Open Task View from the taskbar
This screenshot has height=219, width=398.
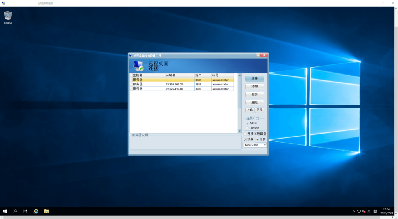pyautogui.click(x=25, y=211)
